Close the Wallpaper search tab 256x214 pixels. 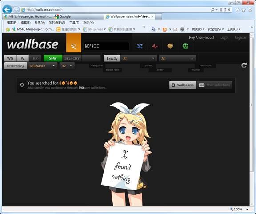[x=152, y=16]
